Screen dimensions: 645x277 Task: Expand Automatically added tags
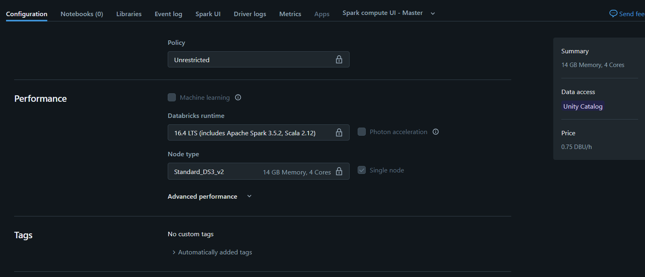[212, 252]
